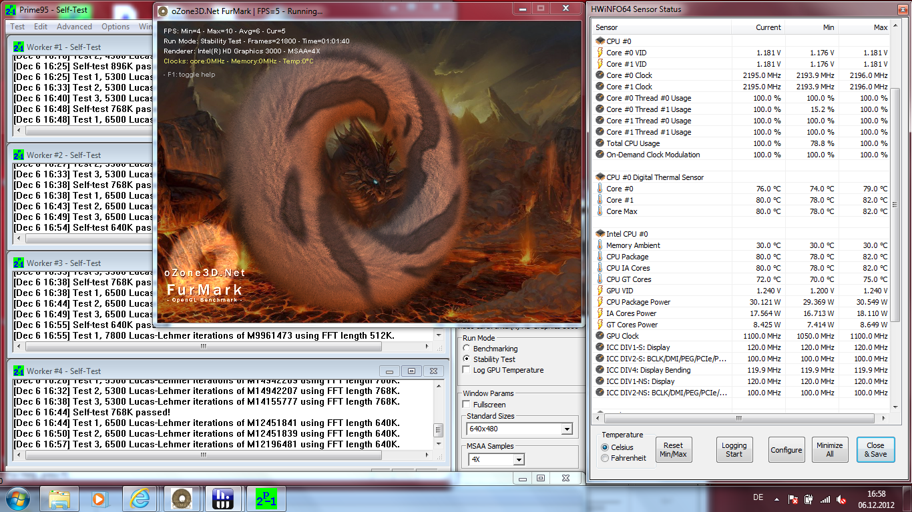
Task: Click the Core Max thermometer icon
Action: (600, 211)
